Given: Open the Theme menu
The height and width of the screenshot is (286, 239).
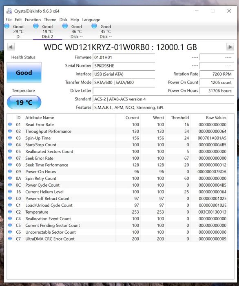Looking at the screenshot, I should pos(50,20).
